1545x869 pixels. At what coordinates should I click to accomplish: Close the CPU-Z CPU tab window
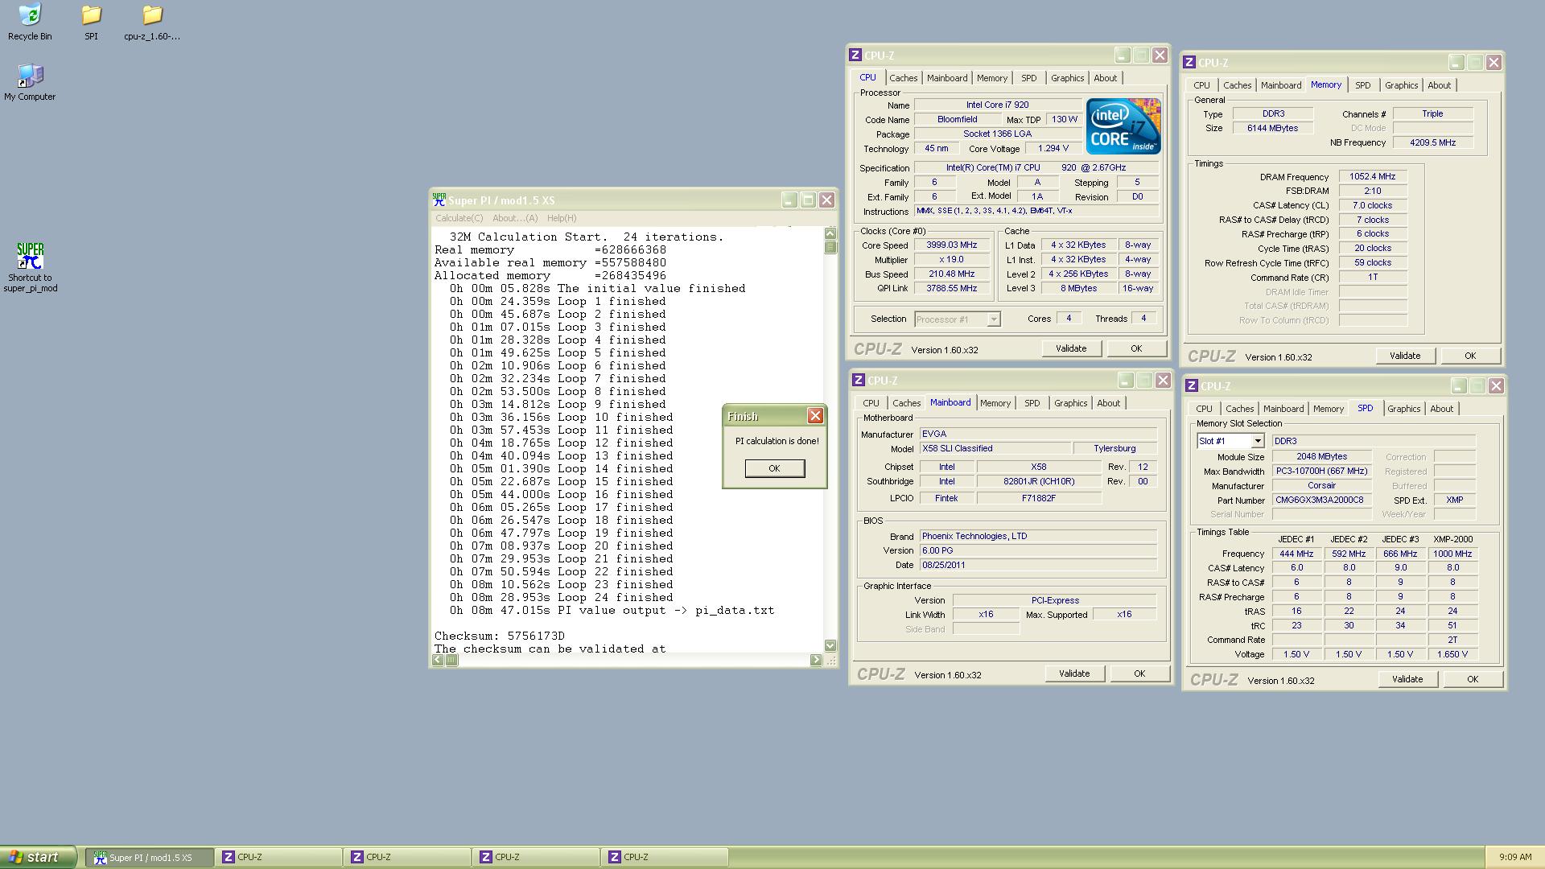coord(1160,56)
